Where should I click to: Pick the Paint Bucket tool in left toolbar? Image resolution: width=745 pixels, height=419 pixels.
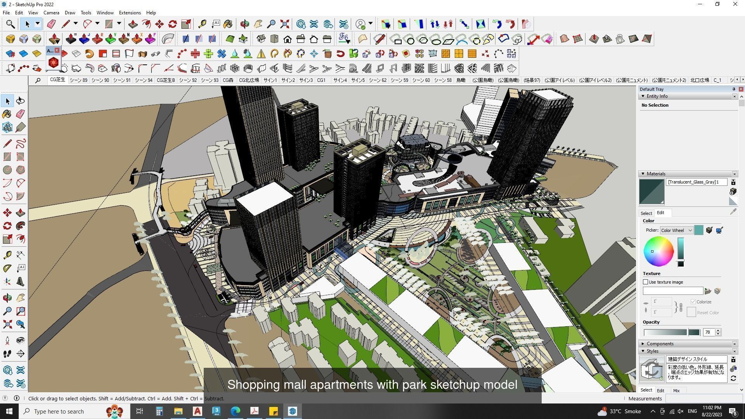(x=7, y=114)
